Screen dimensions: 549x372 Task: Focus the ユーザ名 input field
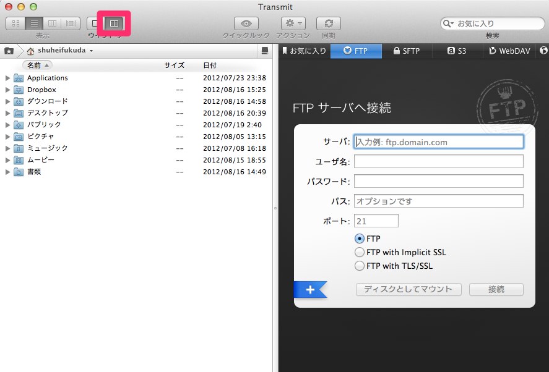point(439,161)
